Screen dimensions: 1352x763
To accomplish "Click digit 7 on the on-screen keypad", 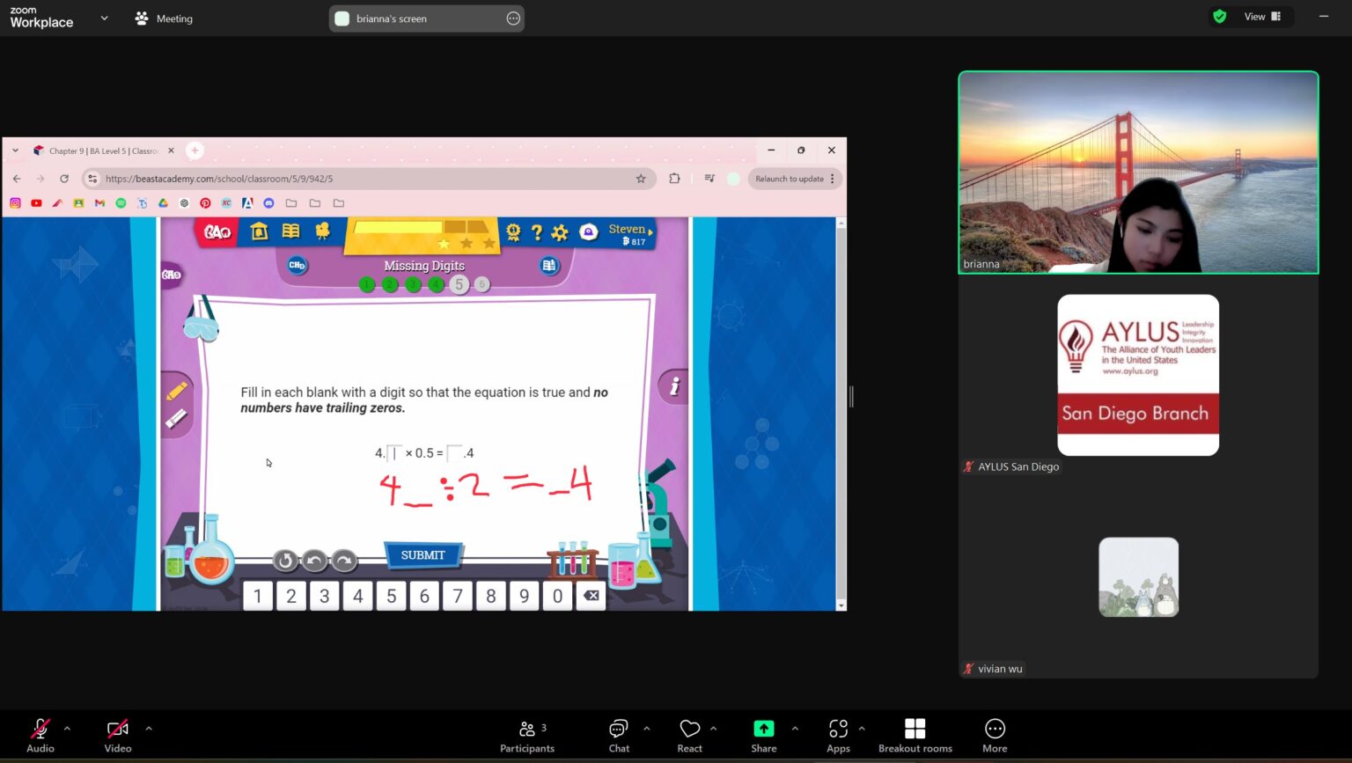I will [458, 597].
